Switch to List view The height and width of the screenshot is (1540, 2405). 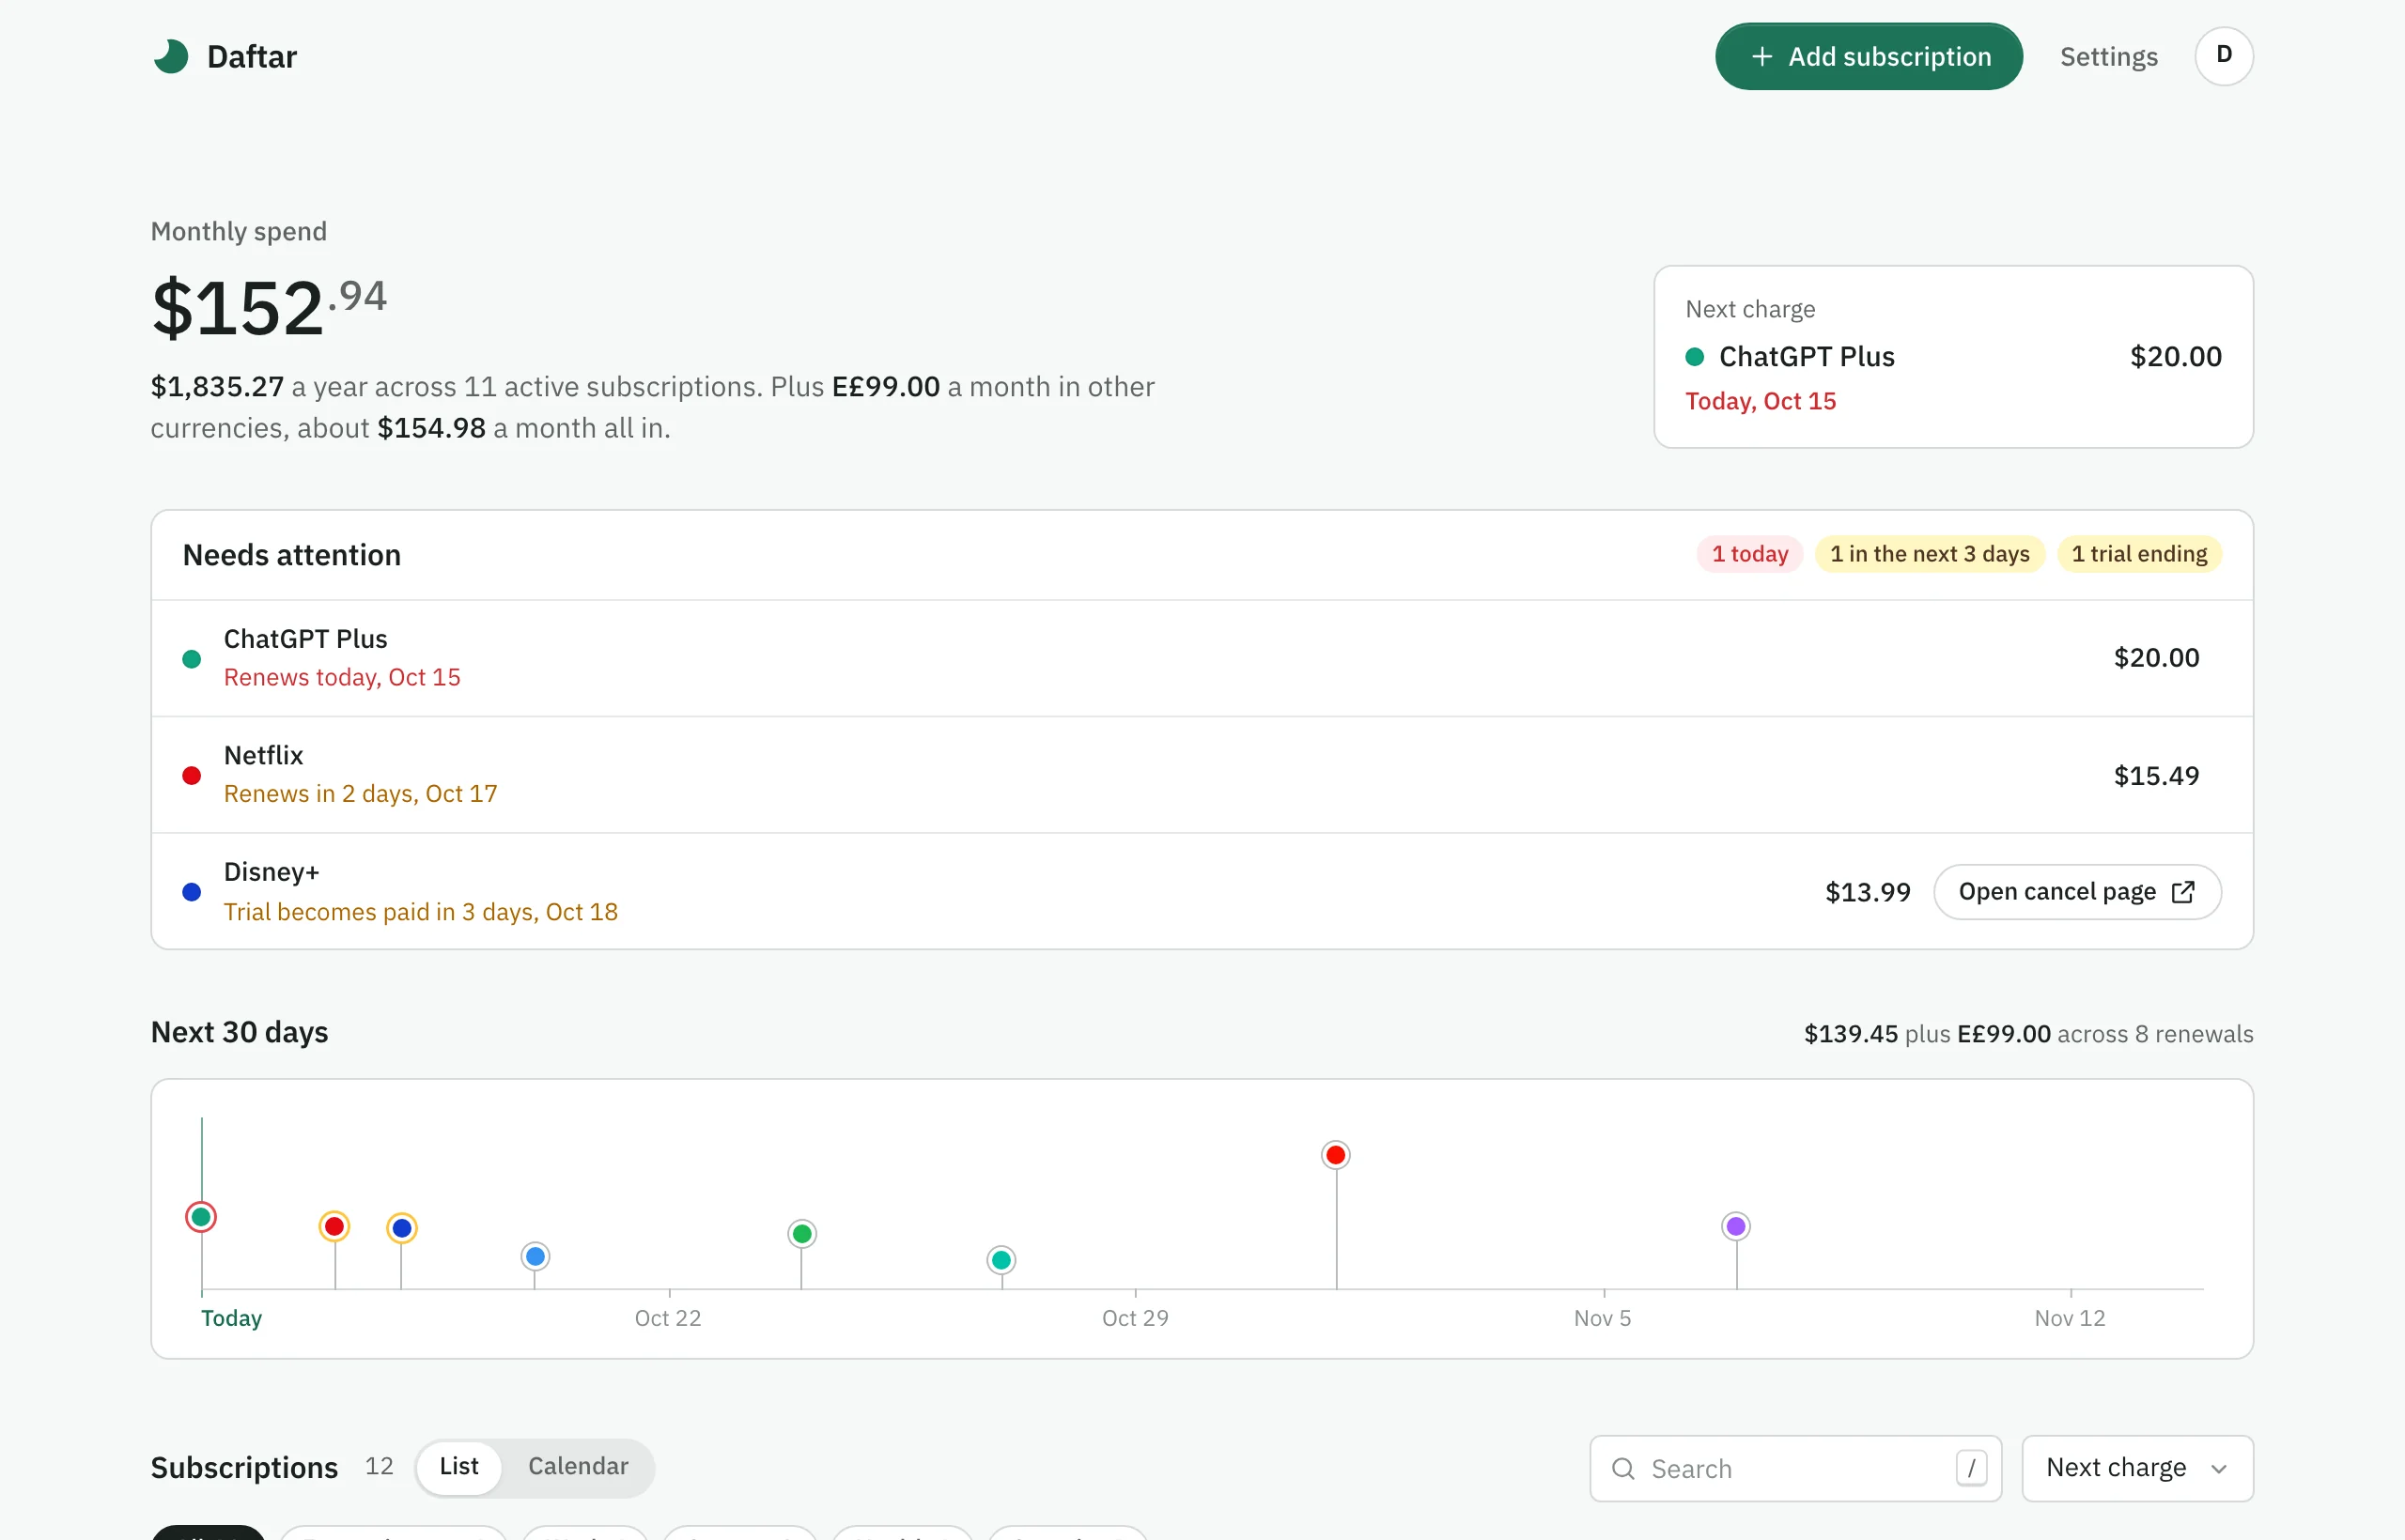pyautogui.click(x=459, y=1467)
